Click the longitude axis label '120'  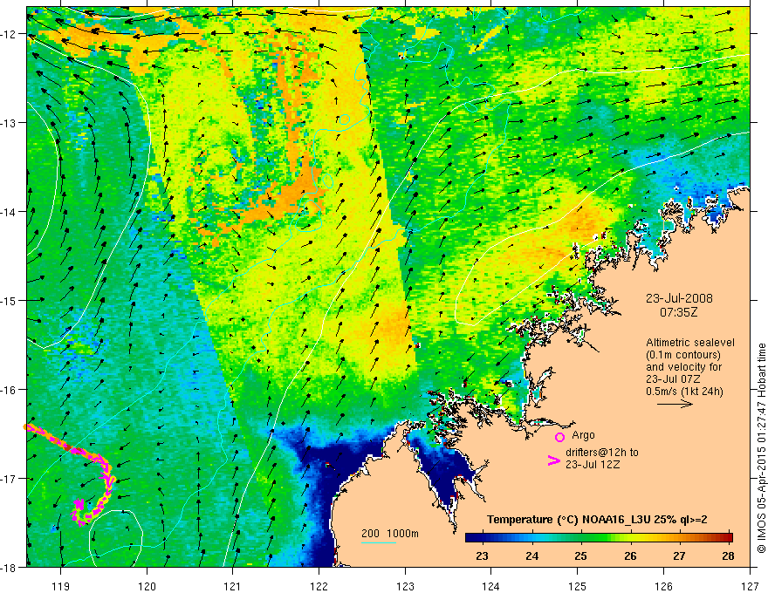(147, 586)
